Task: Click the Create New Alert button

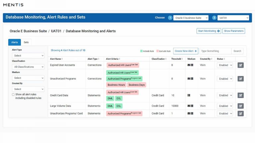Action: 186,51
